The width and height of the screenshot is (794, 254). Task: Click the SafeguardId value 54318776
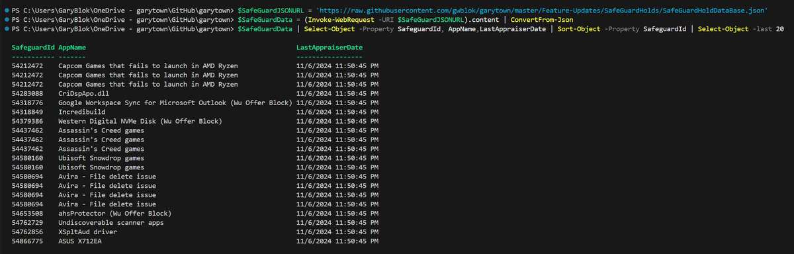coord(28,103)
